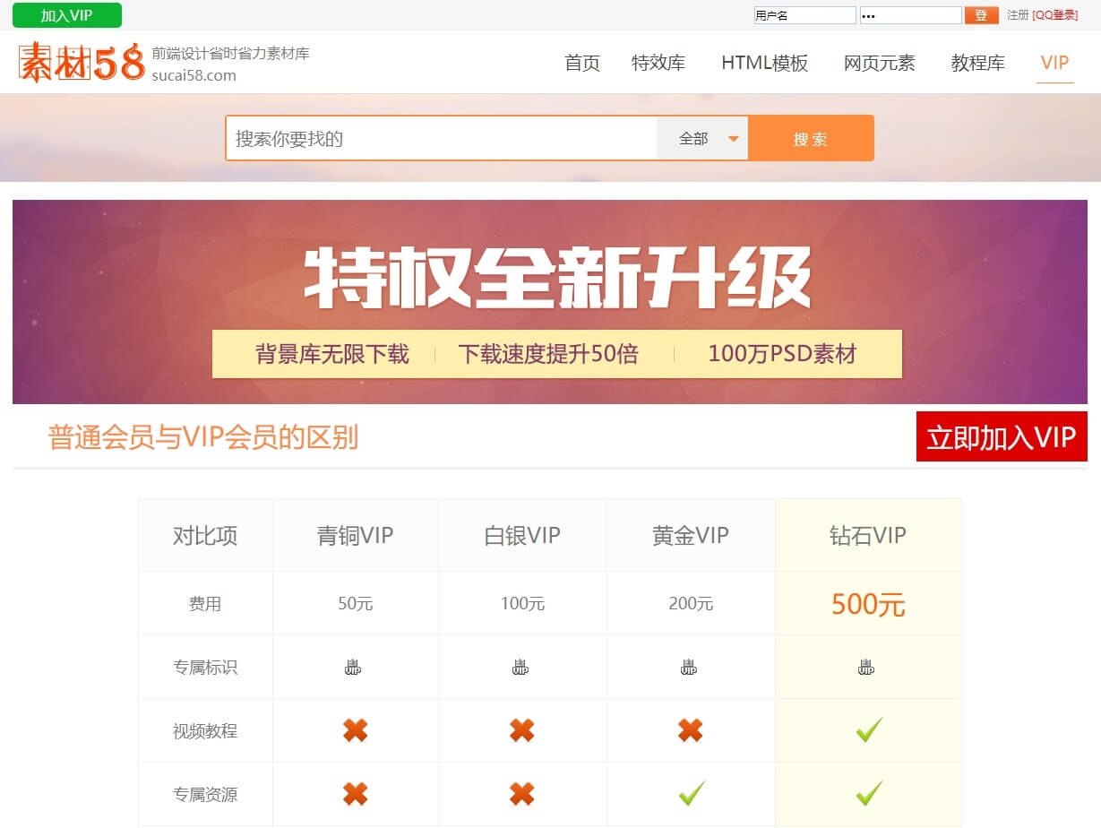Click the crown badge under 白银VIP
Image resolution: width=1101 pixels, height=828 pixels.
click(522, 666)
